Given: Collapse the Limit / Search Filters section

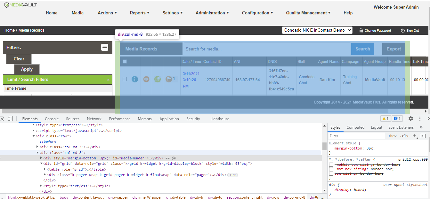Looking at the screenshot, I should (108, 80).
